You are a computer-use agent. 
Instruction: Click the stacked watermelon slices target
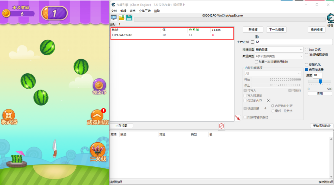pyautogui.click(x=17, y=160)
